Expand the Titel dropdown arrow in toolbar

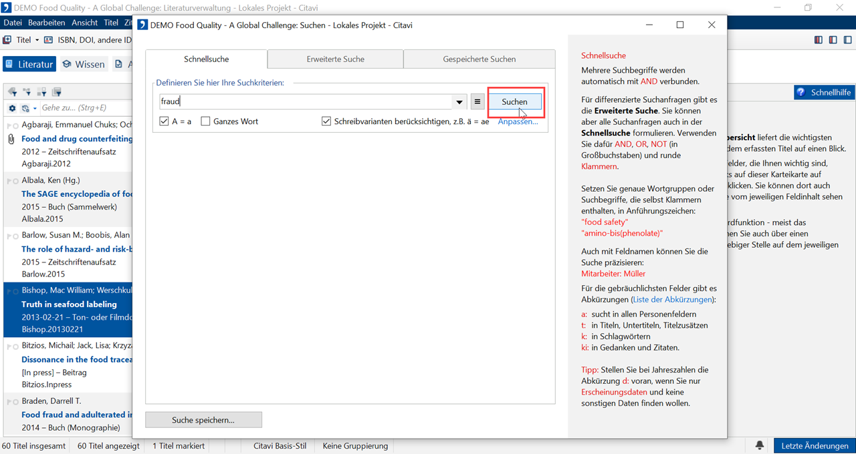(37, 40)
